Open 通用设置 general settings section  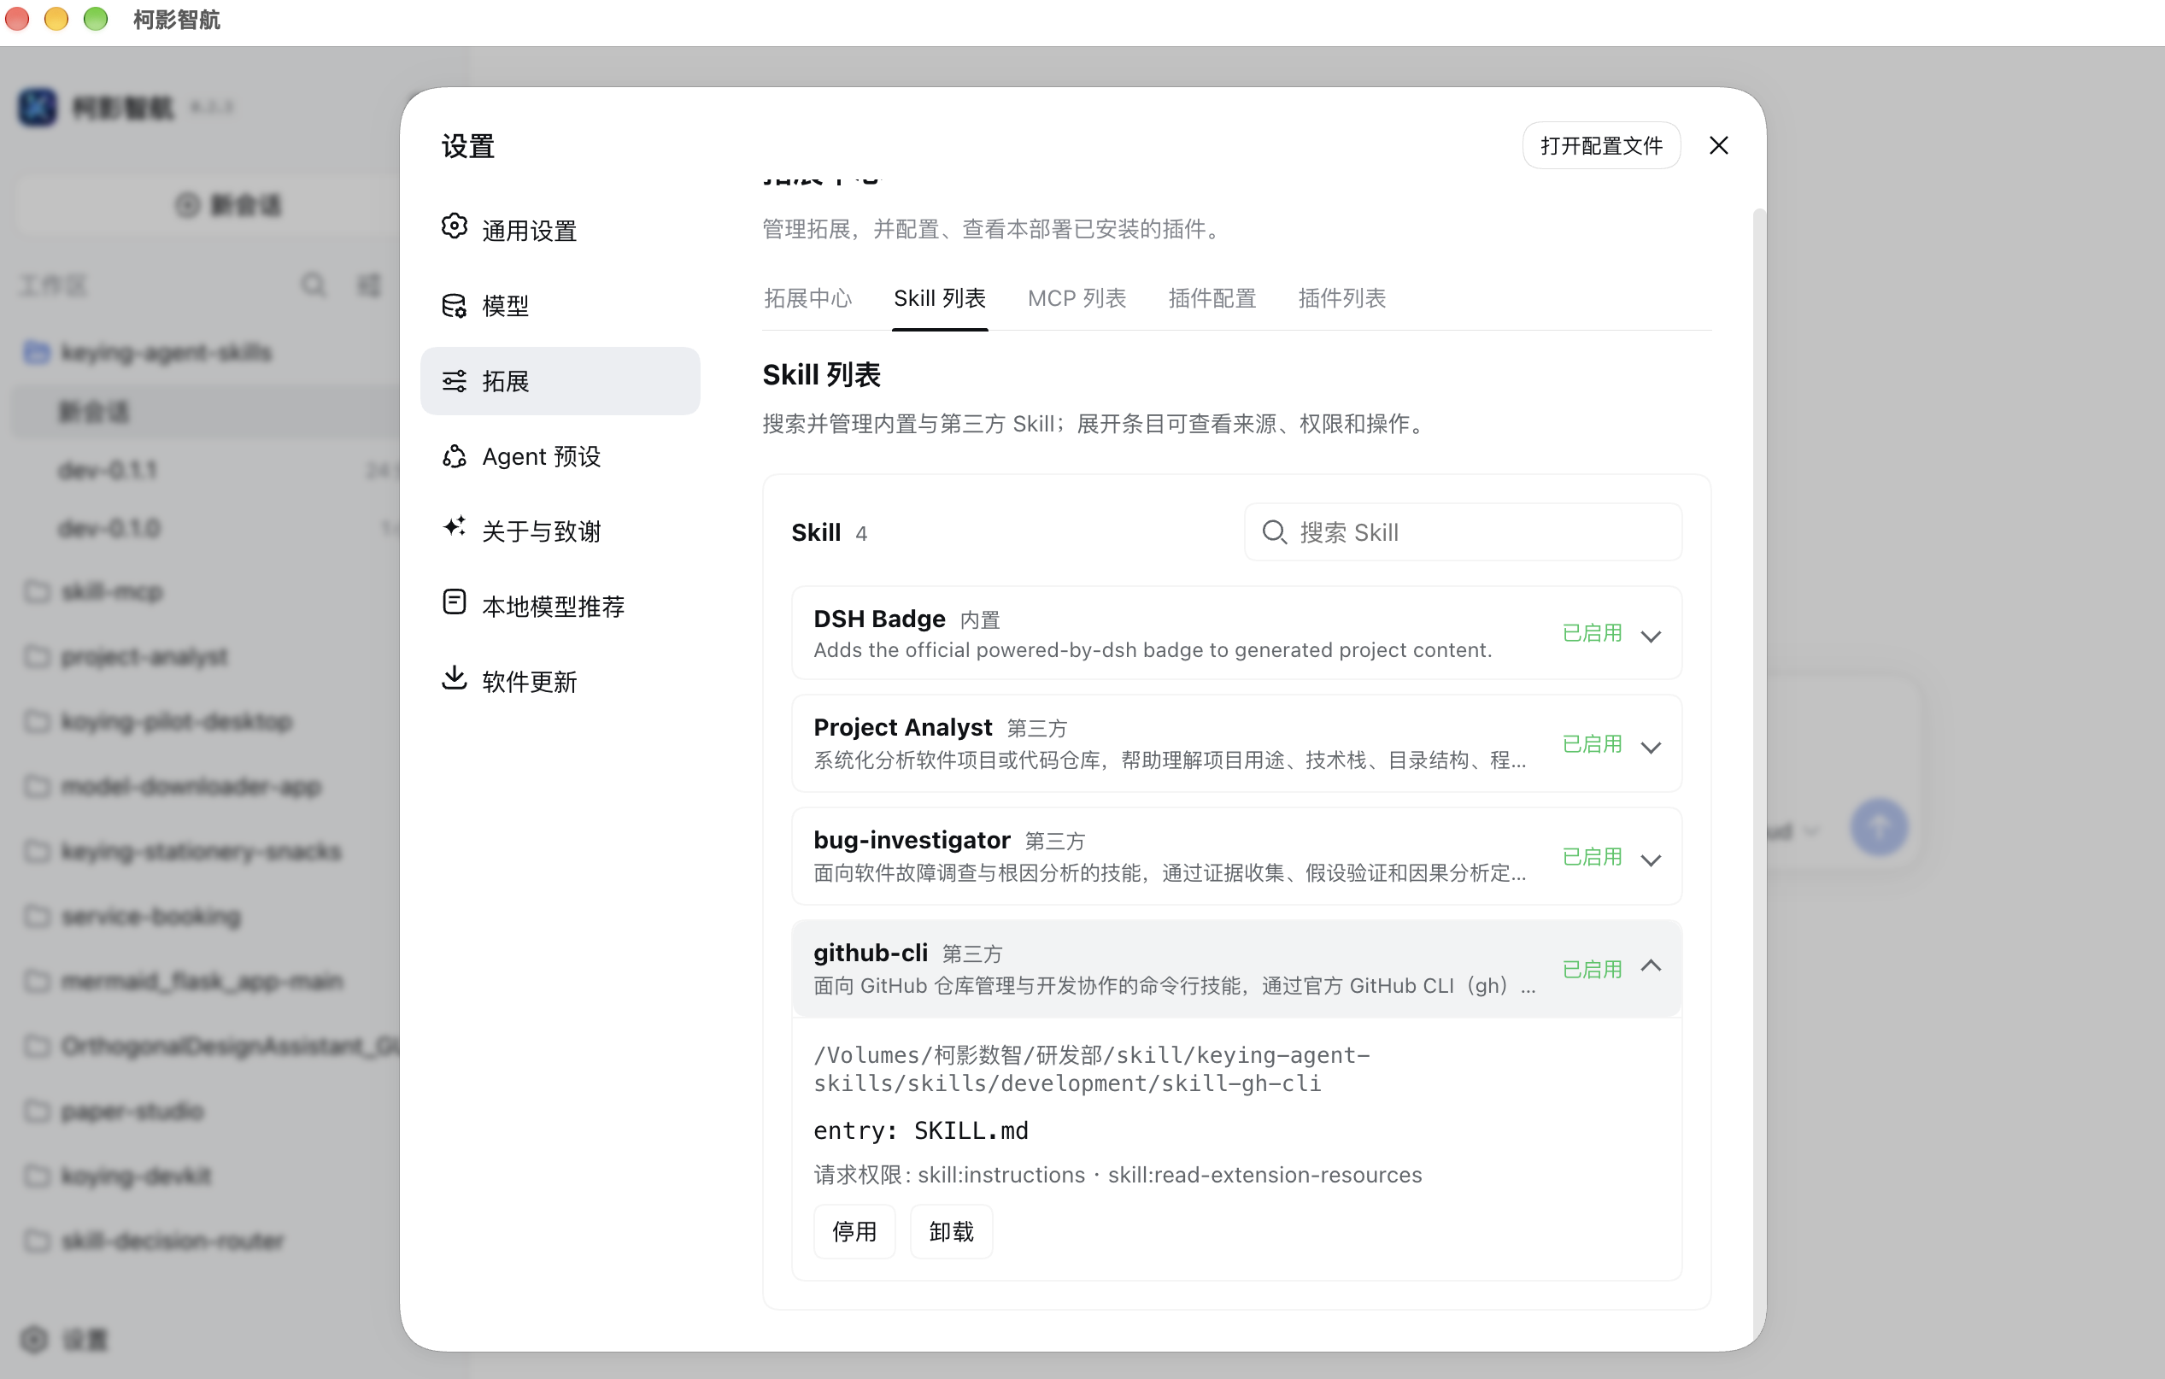[560, 230]
